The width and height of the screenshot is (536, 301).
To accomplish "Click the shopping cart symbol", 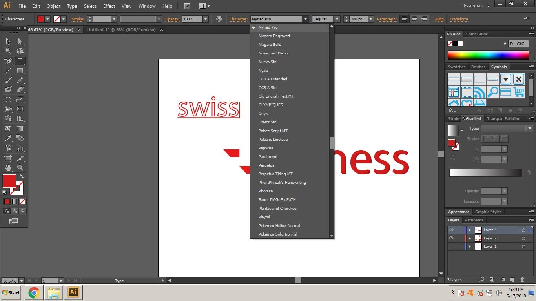I will pos(519,92).
